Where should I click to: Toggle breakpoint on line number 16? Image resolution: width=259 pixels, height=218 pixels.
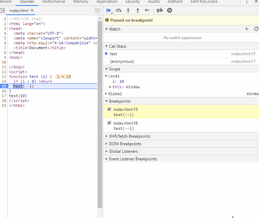(4, 91)
